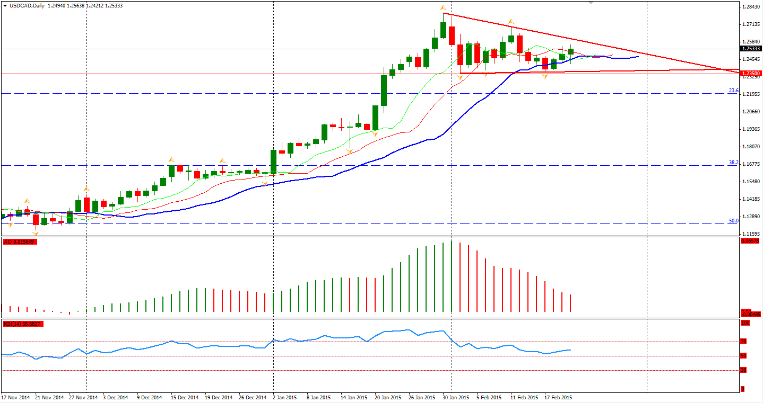
Task: Click the 3 Dec 2014 date label
Action: click(115, 397)
